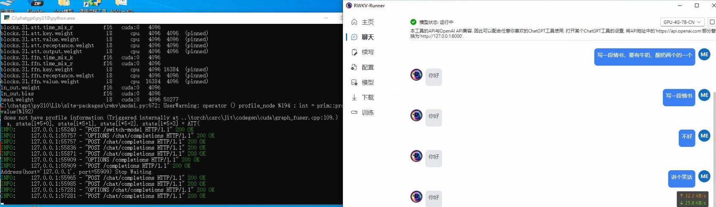The width and height of the screenshot is (716, 207).
Task: Click the ME avatar beside 讲个笑话 message
Action: pos(704,176)
